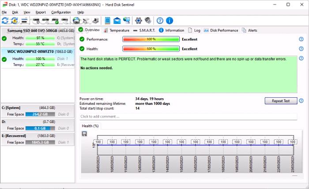Click the green check icon beside Performance label
Viewport: 309px width, 189px height.
pos(82,39)
